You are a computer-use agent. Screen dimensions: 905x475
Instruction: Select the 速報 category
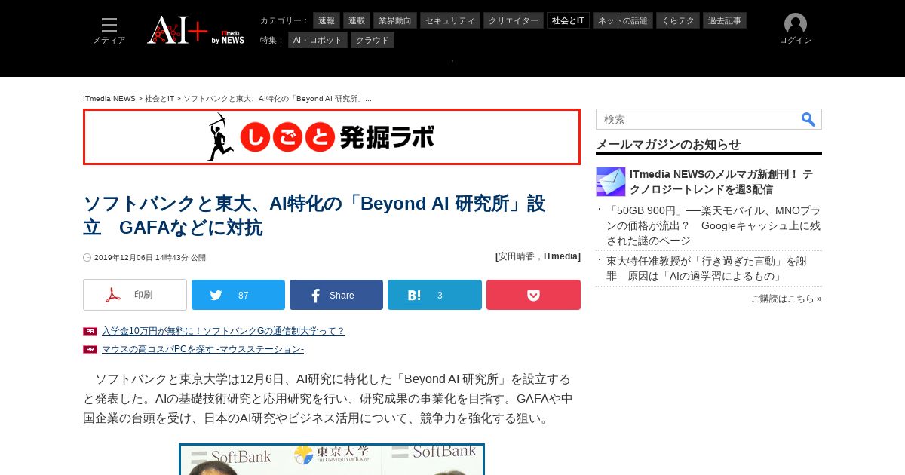click(x=327, y=20)
